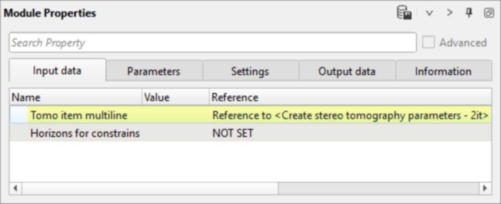Click the horizontal scrollbar left arrow
This screenshot has height=204, width=501.
(x=15, y=188)
